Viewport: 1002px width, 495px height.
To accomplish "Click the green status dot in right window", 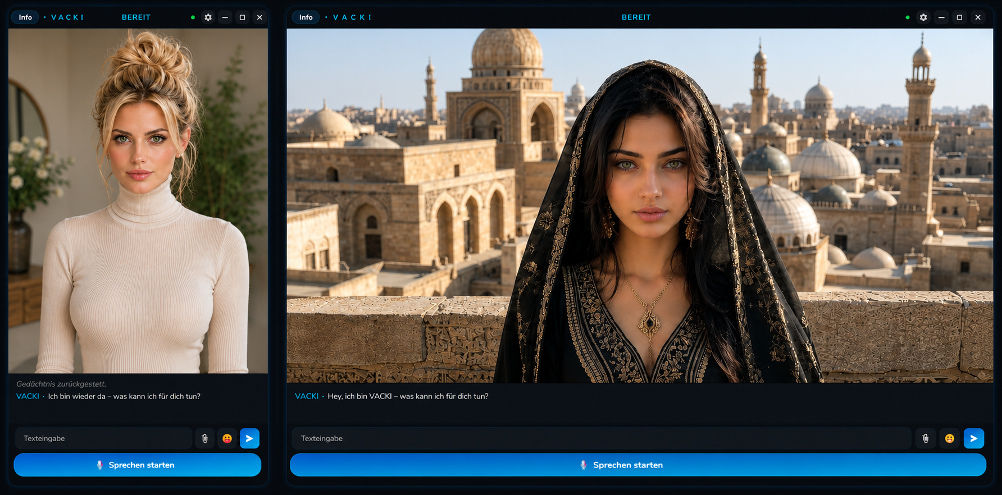I will 908,17.
